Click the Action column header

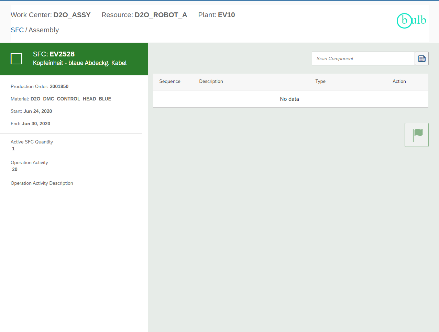[399, 82]
